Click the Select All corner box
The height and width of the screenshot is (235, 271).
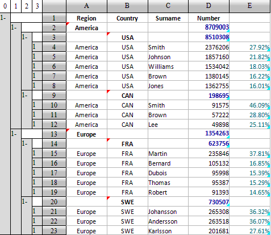(54, 6)
